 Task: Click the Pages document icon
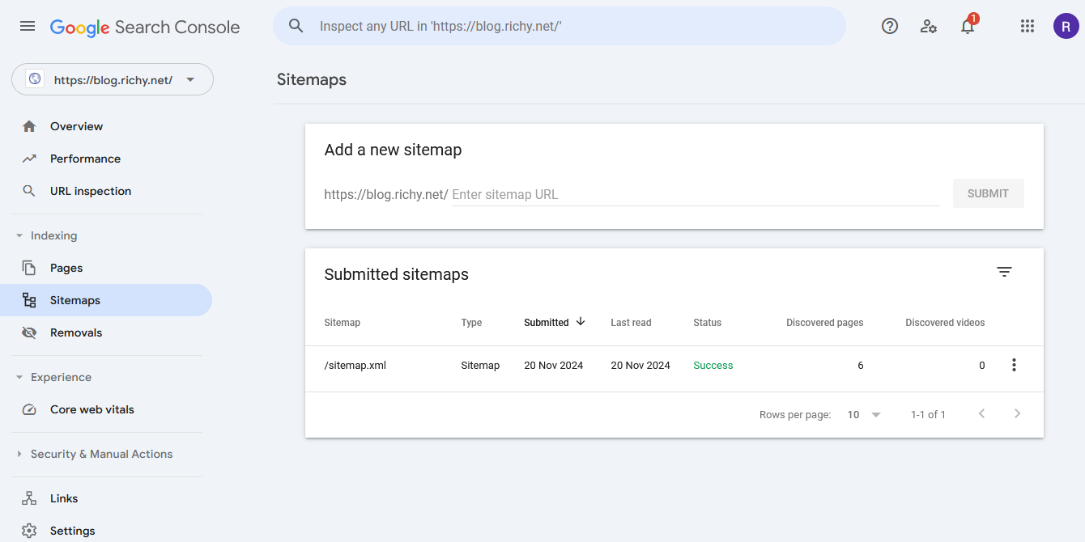coord(29,268)
